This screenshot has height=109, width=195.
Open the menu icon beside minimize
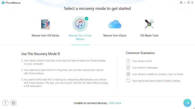181,3
